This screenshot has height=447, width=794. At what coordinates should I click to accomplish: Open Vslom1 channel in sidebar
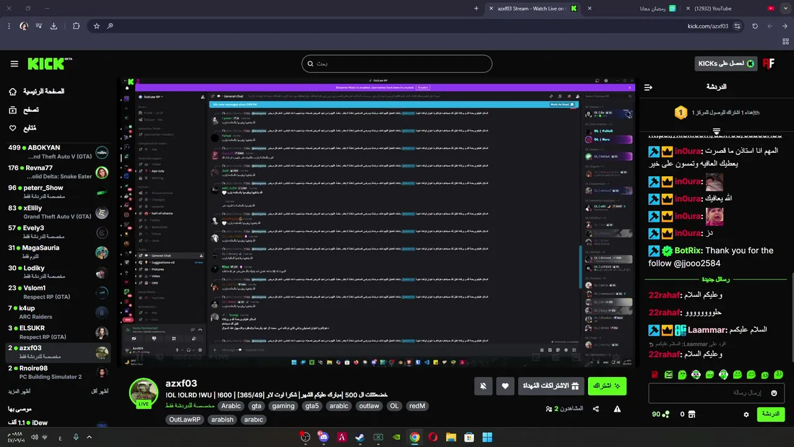click(58, 292)
